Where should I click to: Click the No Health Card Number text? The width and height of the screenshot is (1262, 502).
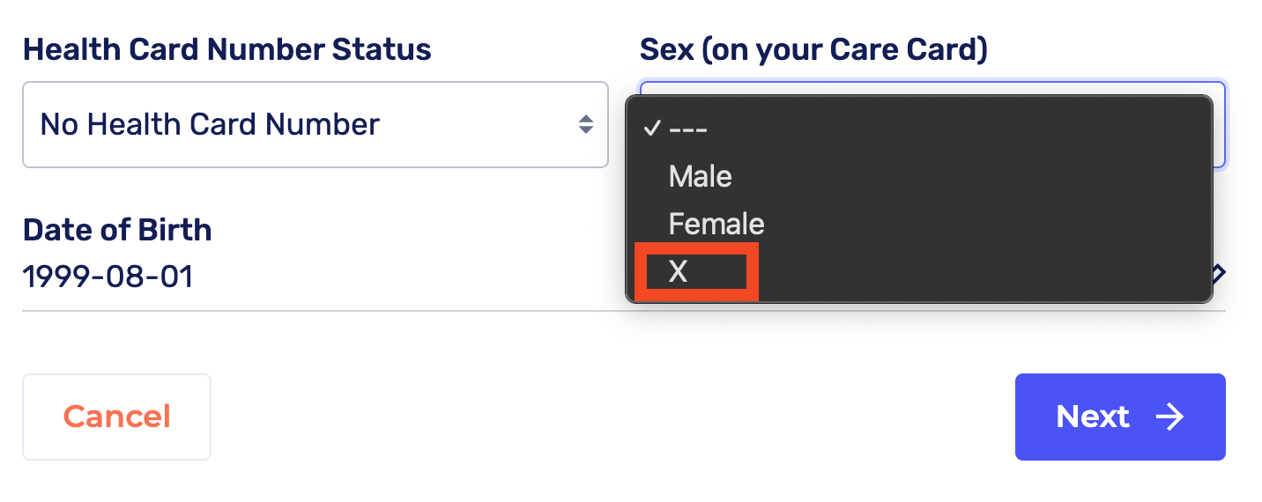pos(210,125)
